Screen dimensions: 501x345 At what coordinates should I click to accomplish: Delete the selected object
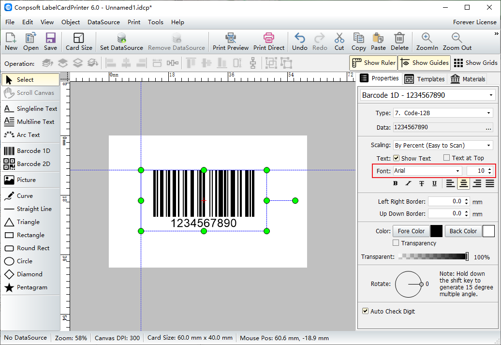[399, 42]
